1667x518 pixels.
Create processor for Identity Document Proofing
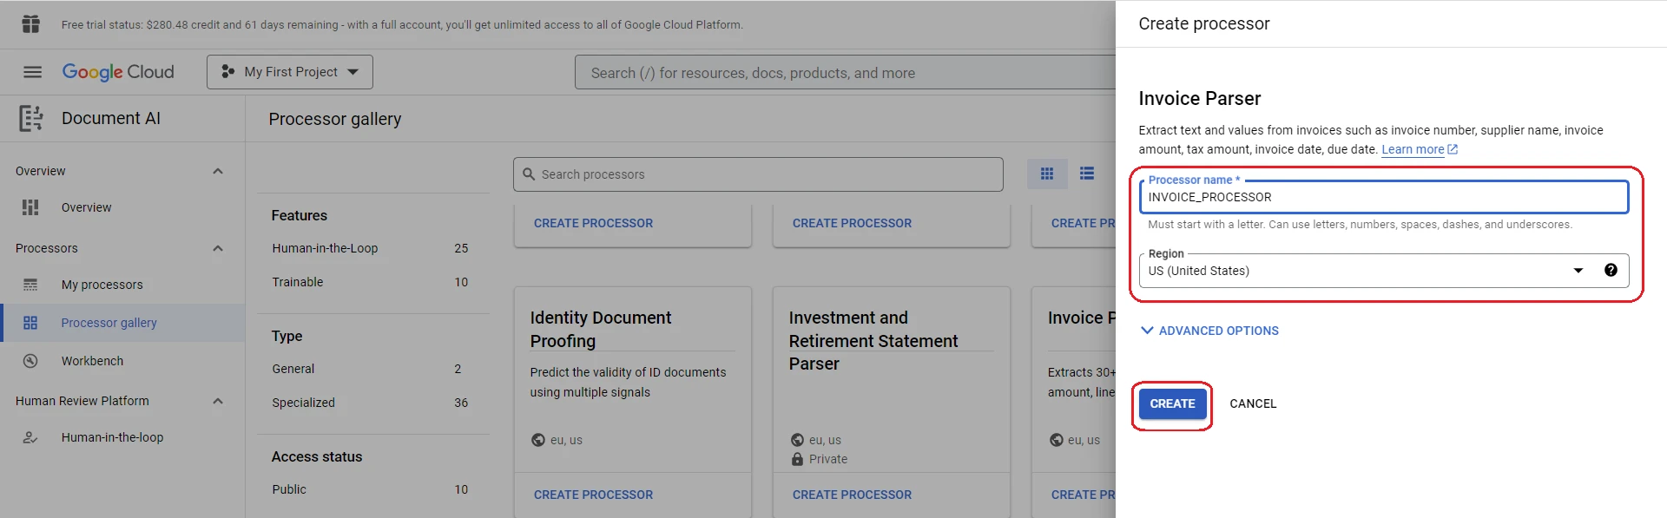point(593,495)
